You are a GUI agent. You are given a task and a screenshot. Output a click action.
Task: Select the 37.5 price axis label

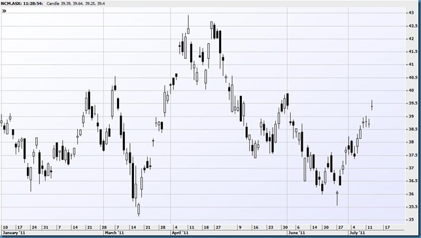click(x=413, y=155)
